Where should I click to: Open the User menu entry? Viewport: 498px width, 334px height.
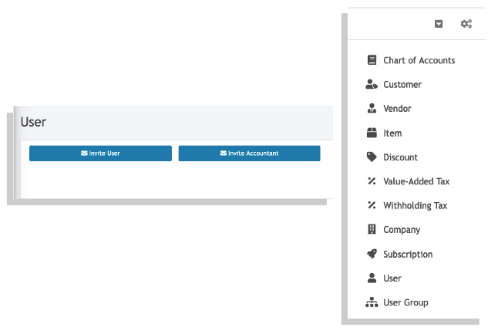tap(392, 278)
